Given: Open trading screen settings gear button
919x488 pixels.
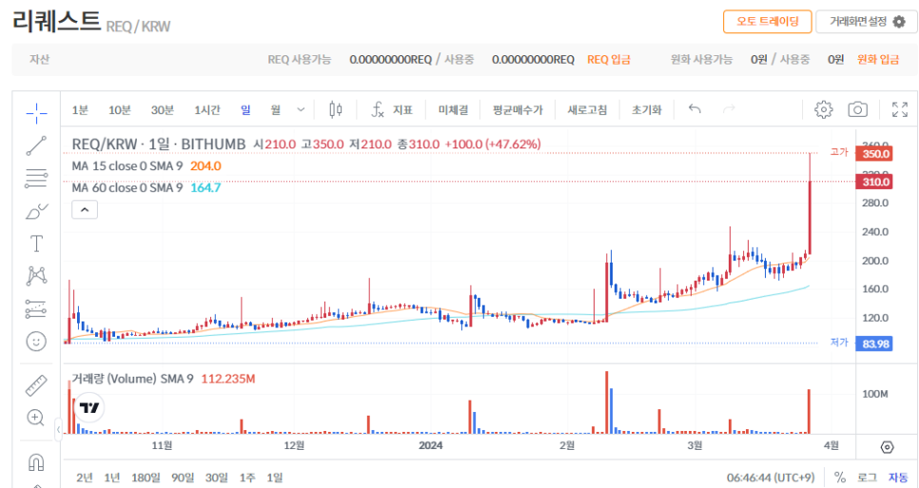Looking at the screenshot, I should tap(867, 22).
